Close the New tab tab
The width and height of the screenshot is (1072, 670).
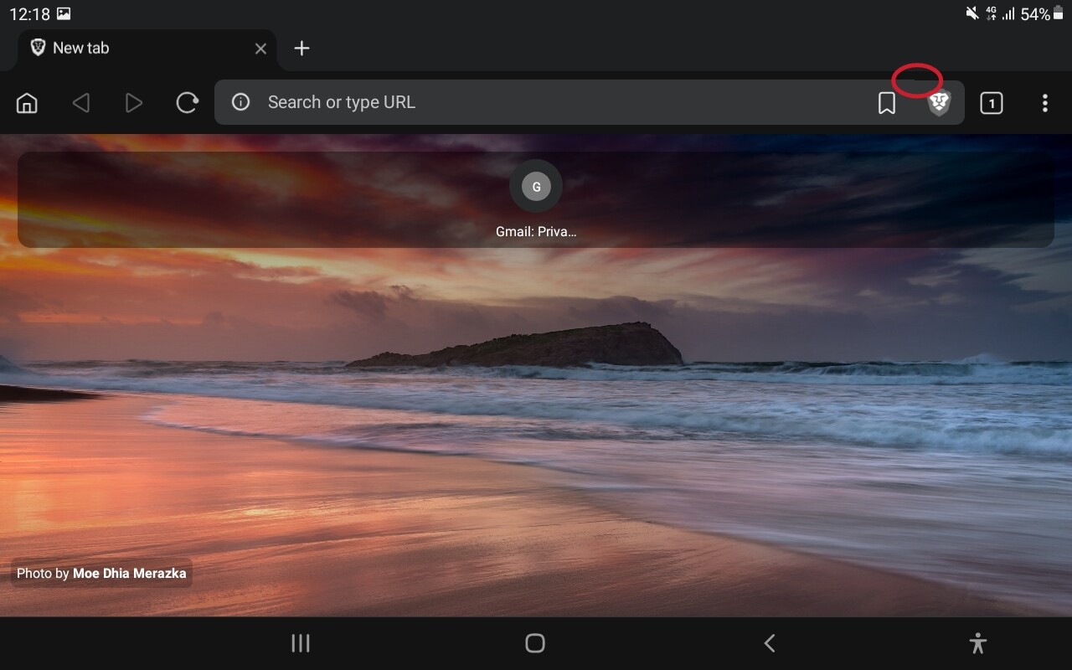click(260, 49)
